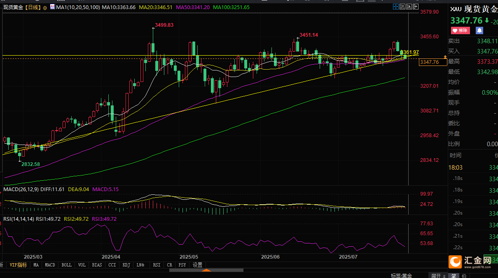Click the MACD(26,12,9) indicator label

point(21,189)
